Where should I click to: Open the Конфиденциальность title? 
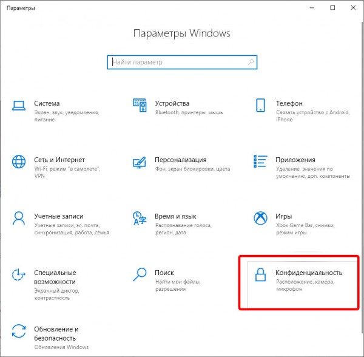click(x=309, y=273)
